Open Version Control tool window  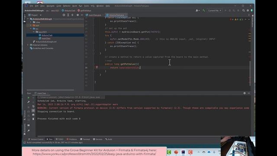pyautogui.click(x=36, y=139)
